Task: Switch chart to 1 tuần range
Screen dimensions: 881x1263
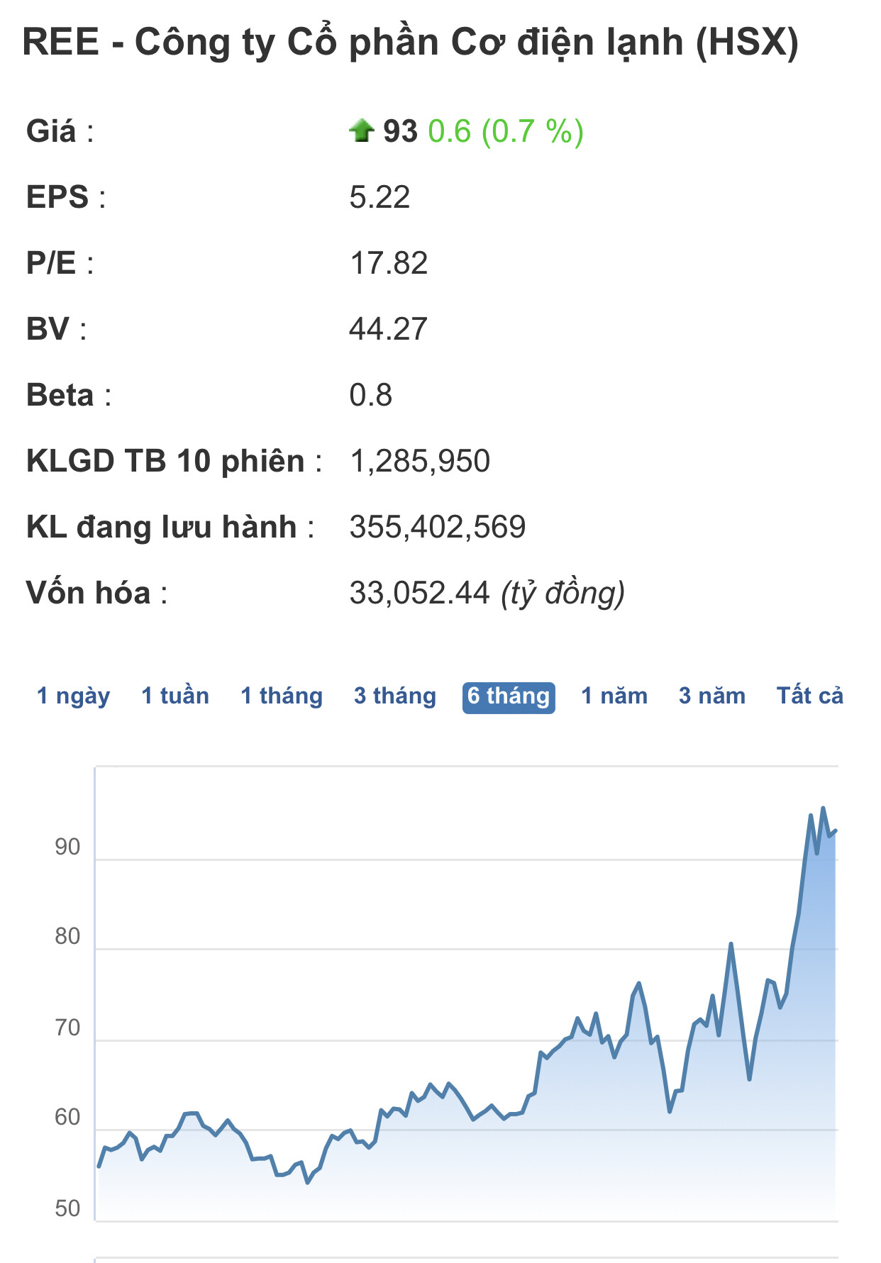Action: [x=175, y=696]
